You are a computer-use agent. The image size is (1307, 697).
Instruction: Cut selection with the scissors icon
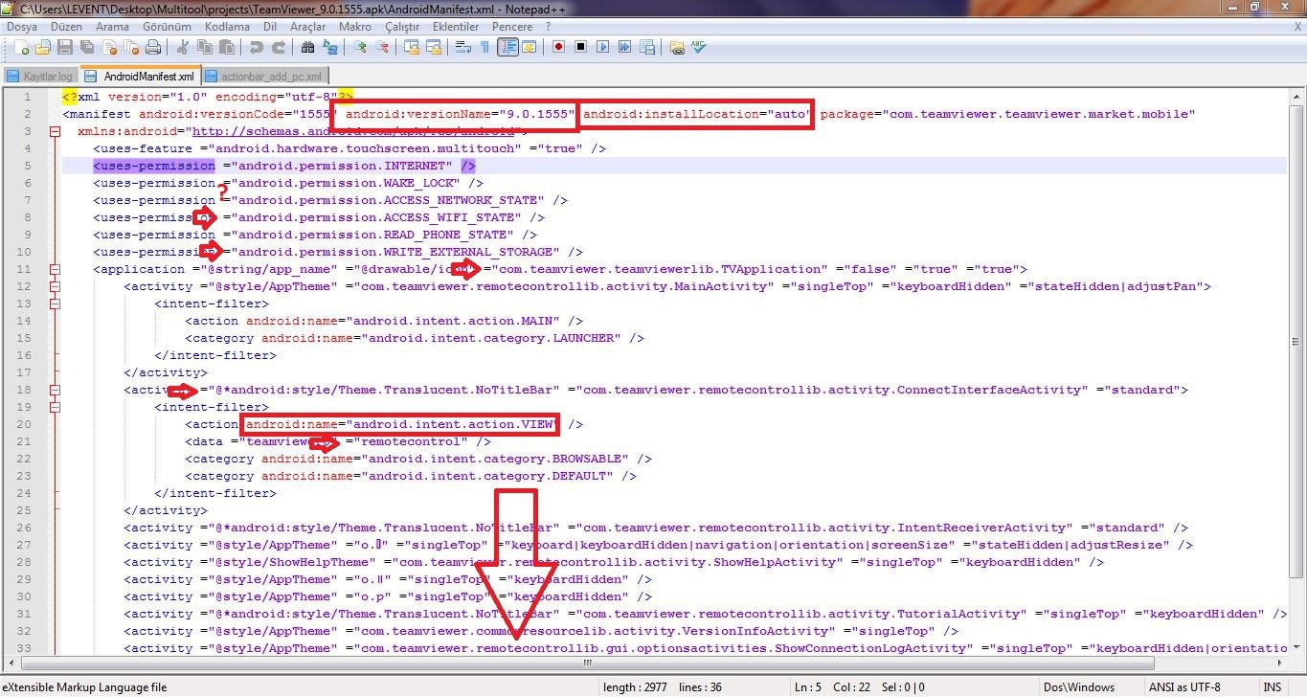183,47
